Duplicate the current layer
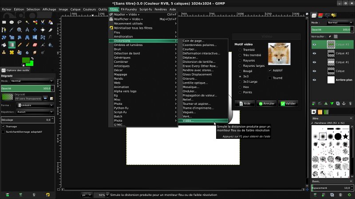This screenshot has height=199, width=355. pyautogui.click(x=338, y=103)
